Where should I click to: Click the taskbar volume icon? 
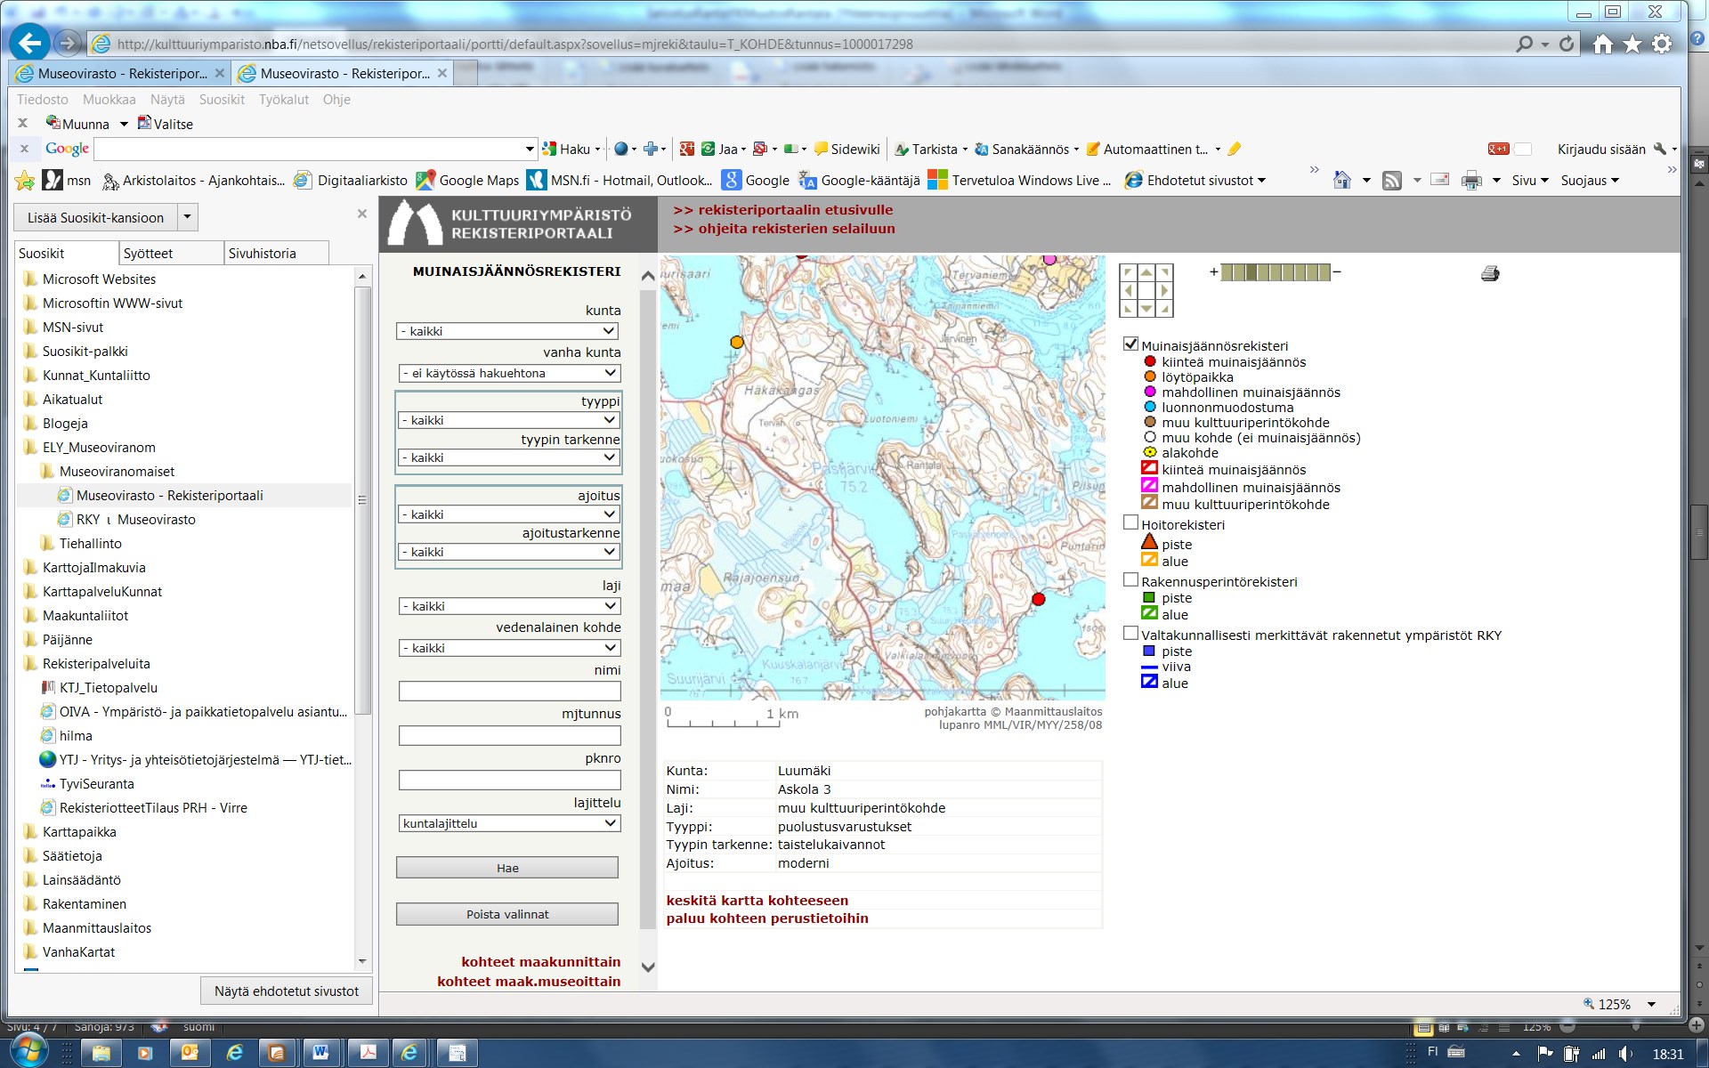click(x=1625, y=1054)
